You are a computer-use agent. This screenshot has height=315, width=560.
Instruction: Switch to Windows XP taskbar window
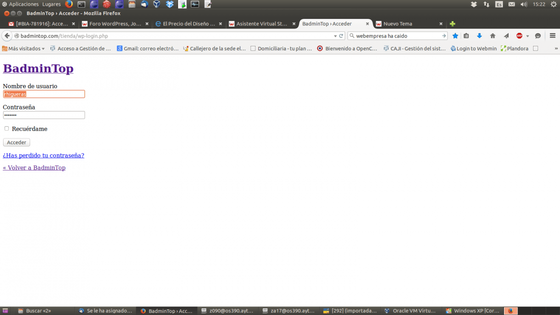472,311
